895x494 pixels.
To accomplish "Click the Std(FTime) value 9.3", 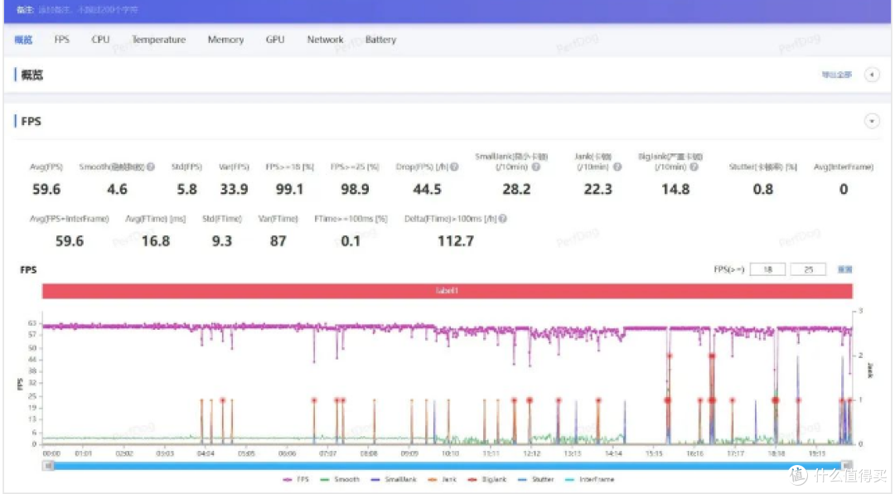I will pyautogui.click(x=222, y=241).
